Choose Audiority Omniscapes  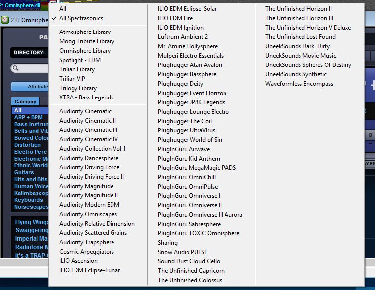[x=88, y=214]
